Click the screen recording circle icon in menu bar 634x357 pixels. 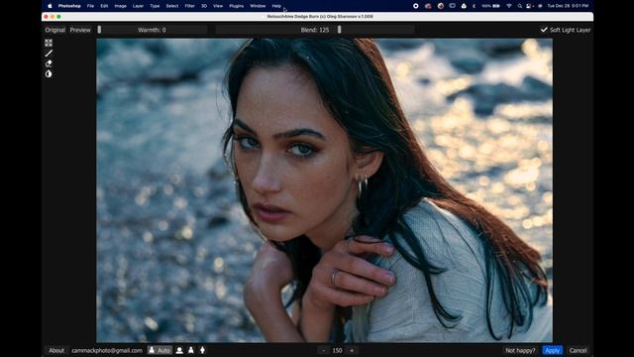point(416,6)
